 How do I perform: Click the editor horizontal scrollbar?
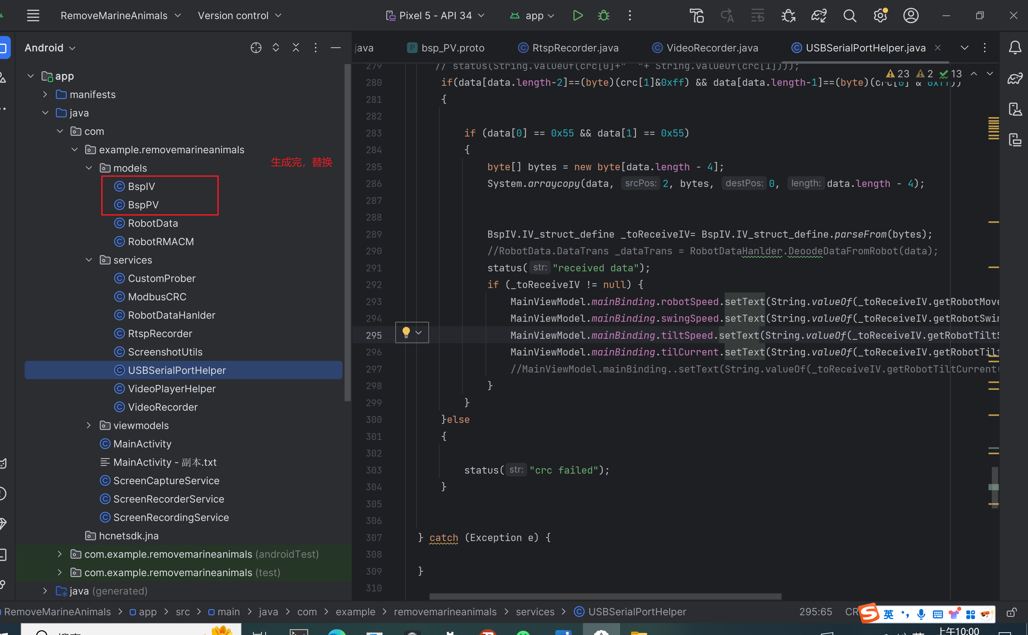(605, 597)
